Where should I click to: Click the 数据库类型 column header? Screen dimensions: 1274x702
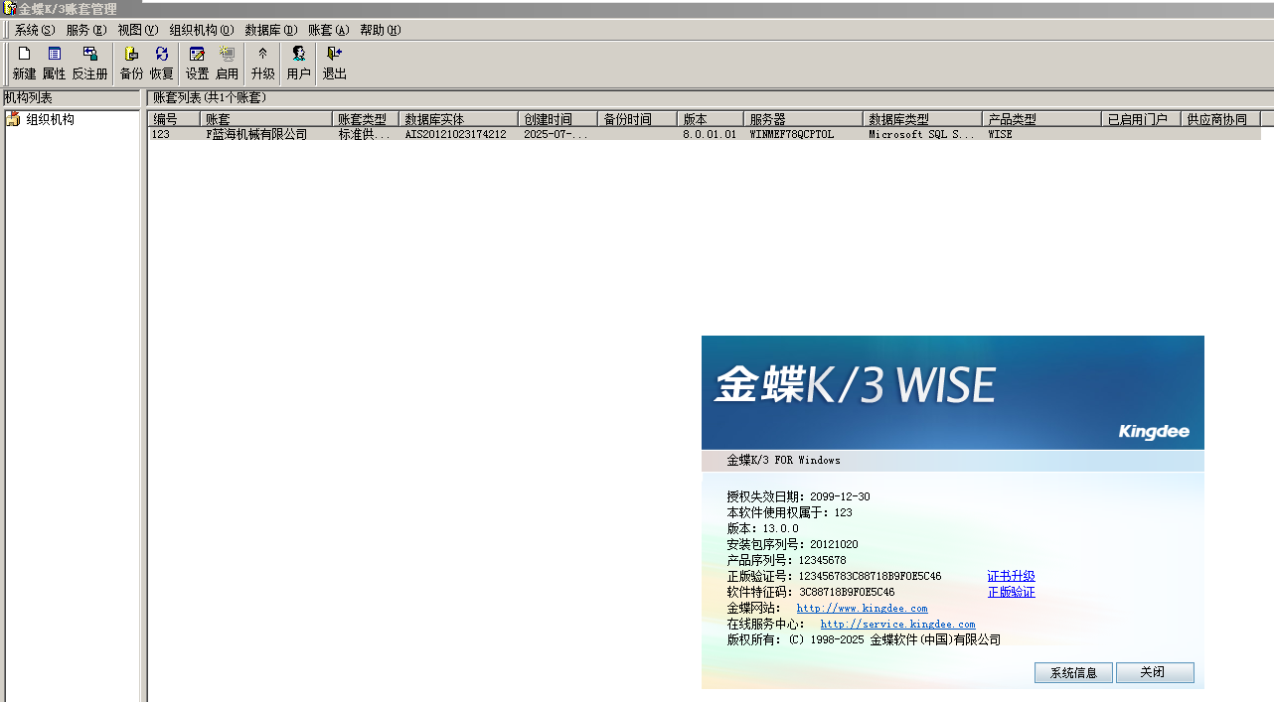click(922, 119)
